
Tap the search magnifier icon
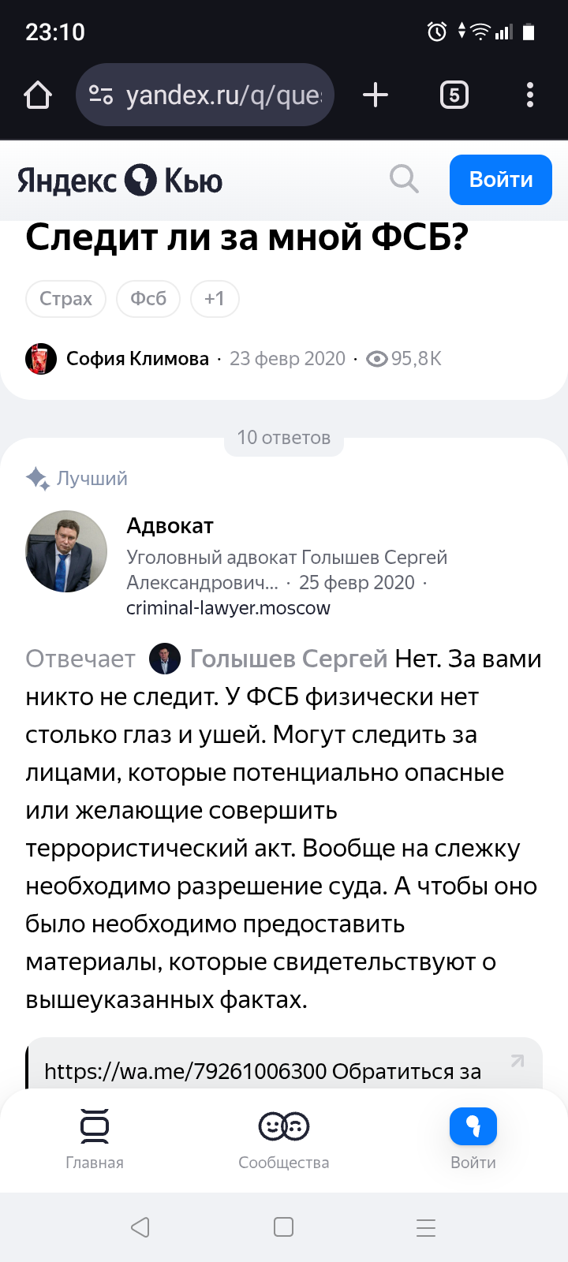(x=404, y=180)
